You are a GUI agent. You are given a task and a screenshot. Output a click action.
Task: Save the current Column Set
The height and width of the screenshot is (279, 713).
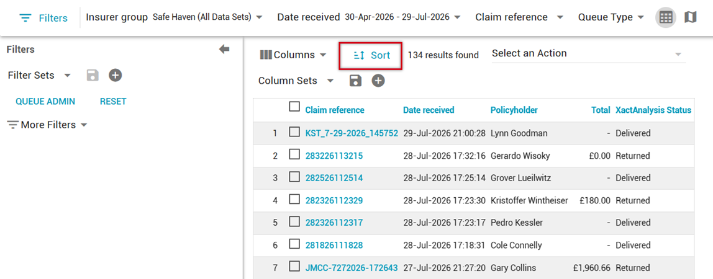355,81
